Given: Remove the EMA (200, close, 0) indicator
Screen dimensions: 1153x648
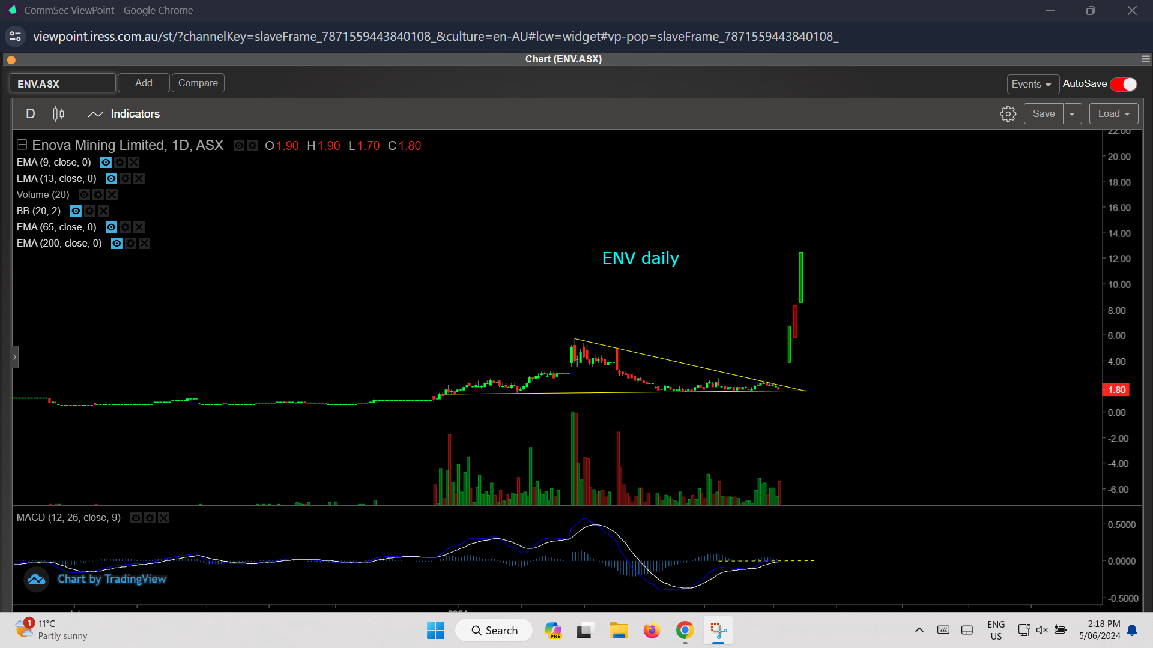Looking at the screenshot, I should [144, 244].
